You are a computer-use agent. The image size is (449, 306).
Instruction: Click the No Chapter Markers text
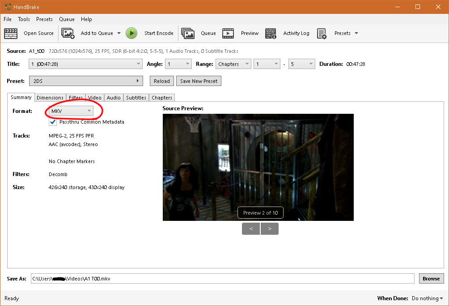point(72,161)
